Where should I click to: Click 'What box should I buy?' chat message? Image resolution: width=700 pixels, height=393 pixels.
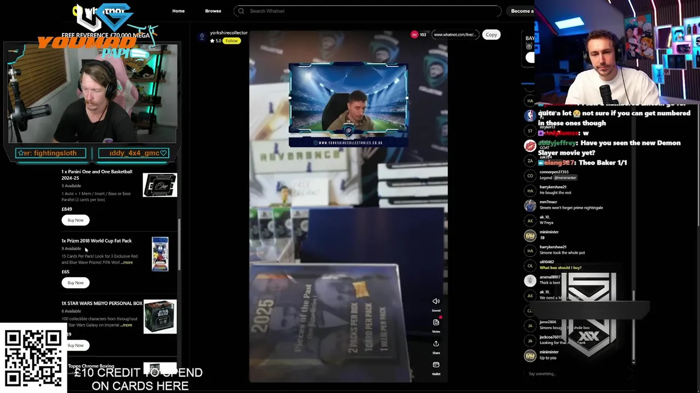(561, 268)
